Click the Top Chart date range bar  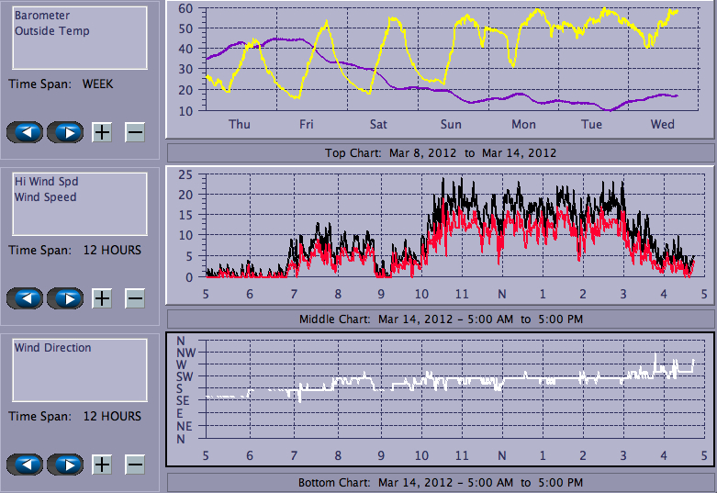(441, 152)
